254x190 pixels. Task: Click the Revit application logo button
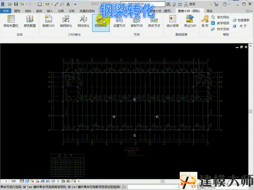[3, 4]
